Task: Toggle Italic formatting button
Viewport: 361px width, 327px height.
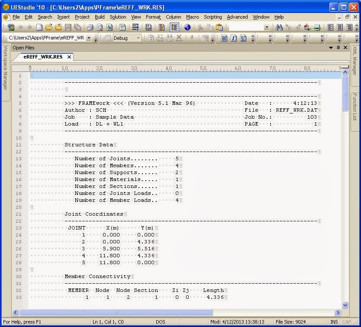Action: tap(233, 38)
